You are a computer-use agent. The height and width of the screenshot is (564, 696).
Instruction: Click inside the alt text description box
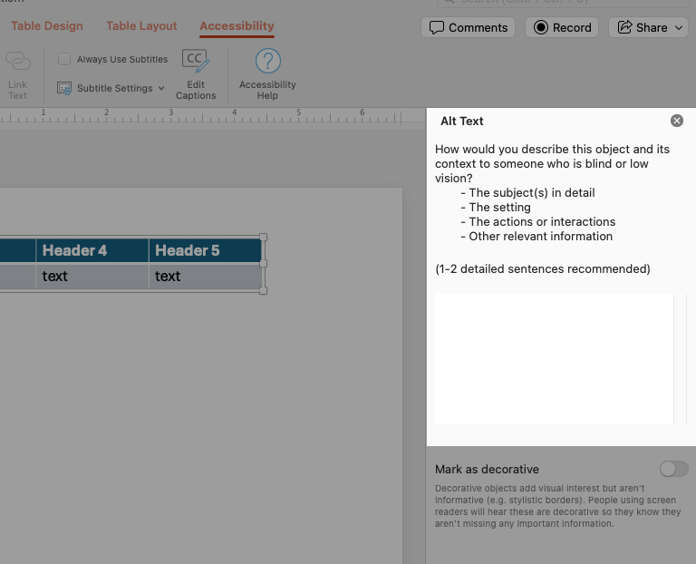click(554, 358)
